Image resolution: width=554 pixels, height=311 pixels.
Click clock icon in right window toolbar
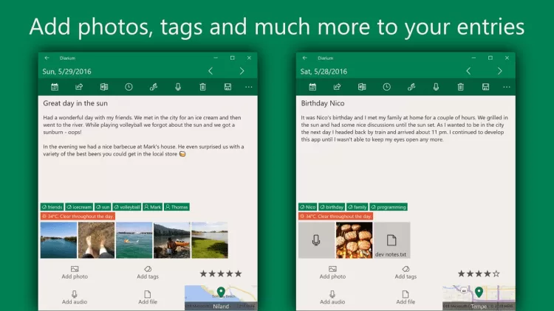click(x=386, y=87)
